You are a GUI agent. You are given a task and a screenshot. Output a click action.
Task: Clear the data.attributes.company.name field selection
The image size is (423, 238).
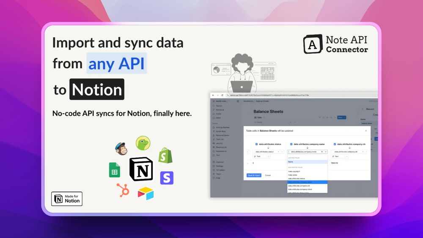322,152
